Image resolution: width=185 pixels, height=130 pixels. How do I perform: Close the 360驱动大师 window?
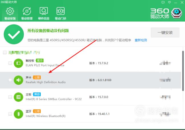pos(182,2)
